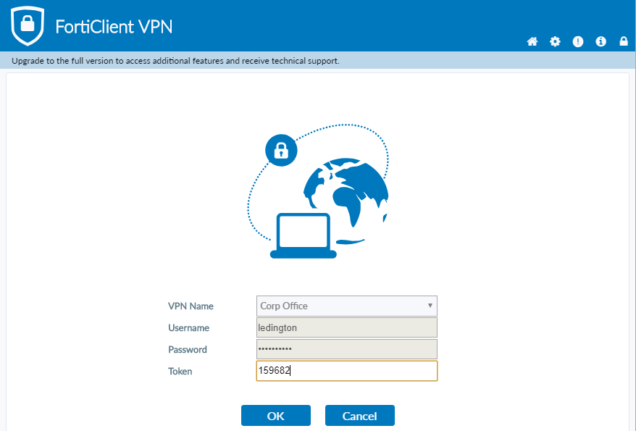Screen dimensions: 636x431
Task: Click the Home icon in the toolbar
Action: click(532, 41)
